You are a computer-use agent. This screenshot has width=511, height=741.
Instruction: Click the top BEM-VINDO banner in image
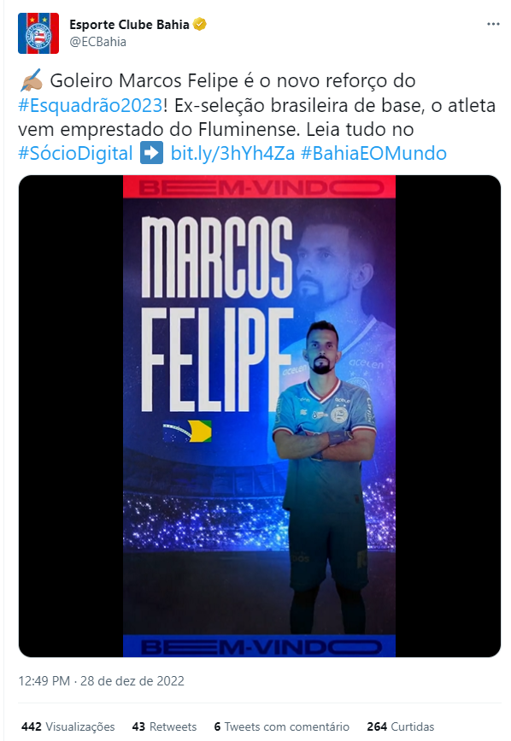(259, 187)
